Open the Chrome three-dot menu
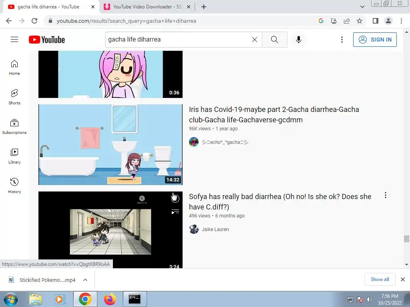Viewport: 410px width, 307px height. click(x=401, y=21)
